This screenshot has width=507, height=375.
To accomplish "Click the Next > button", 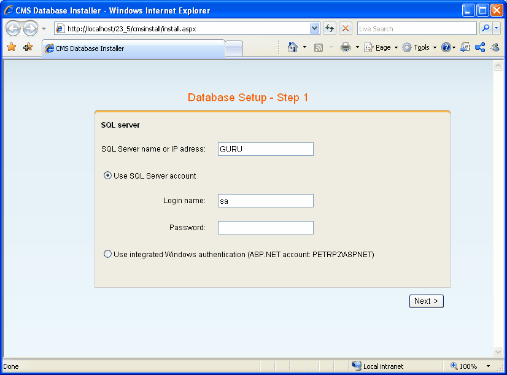I will [x=426, y=301].
